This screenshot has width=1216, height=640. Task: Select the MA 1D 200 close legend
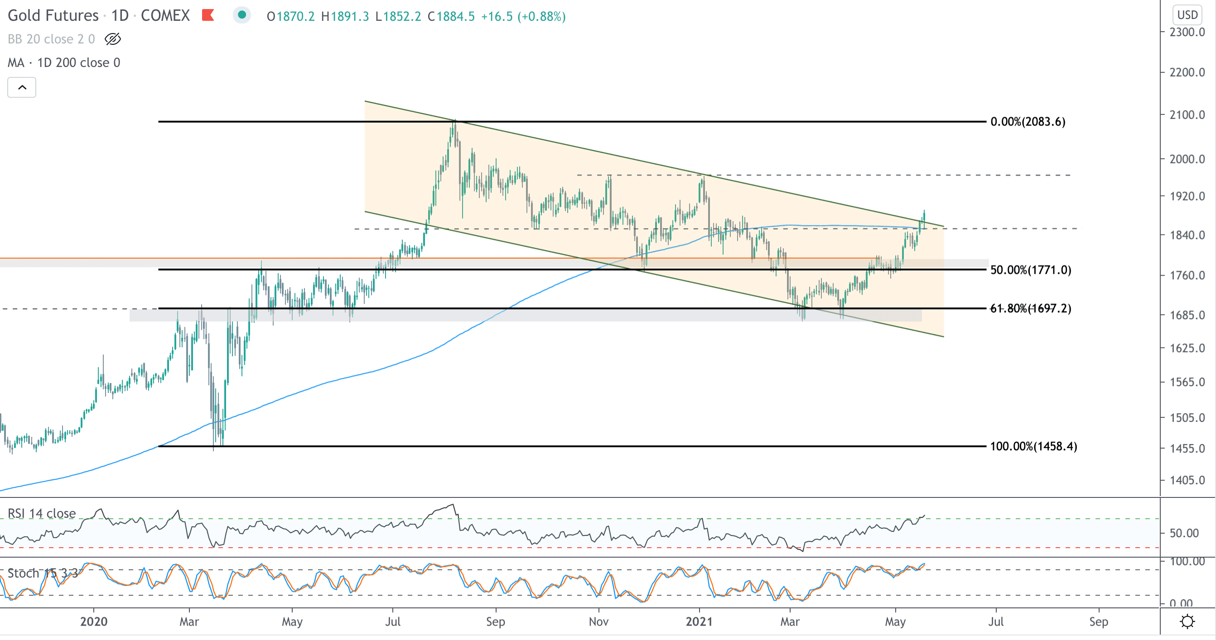coord(64,62)
